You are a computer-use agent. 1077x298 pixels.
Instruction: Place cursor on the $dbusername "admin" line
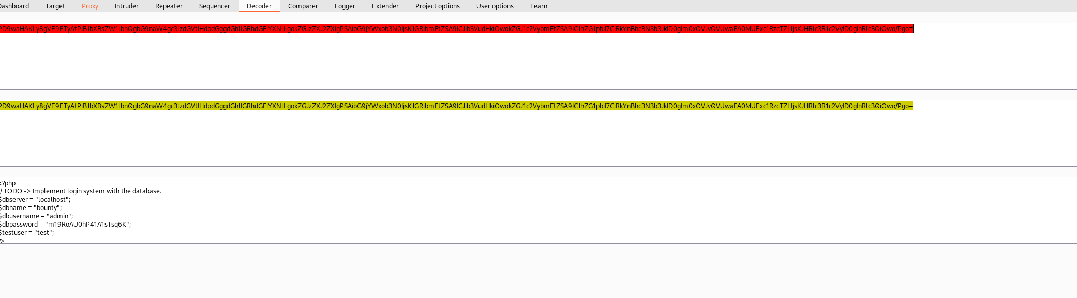(37, 216)
